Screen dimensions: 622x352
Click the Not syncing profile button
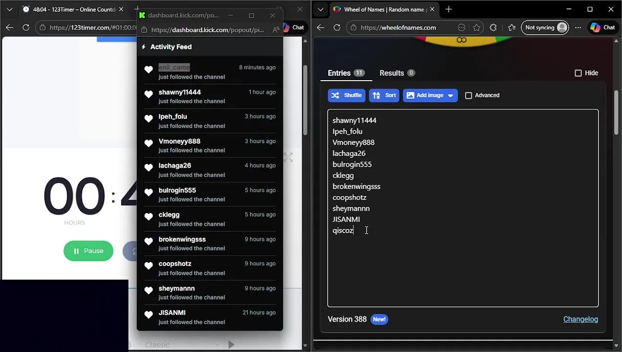(x=545, y=27)
